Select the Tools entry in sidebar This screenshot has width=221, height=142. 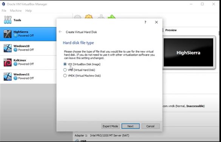(x=28, y=20)
